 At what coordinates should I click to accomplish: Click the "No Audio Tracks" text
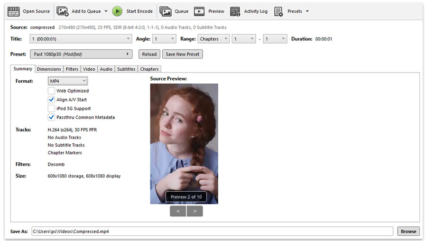click(64, 137)
